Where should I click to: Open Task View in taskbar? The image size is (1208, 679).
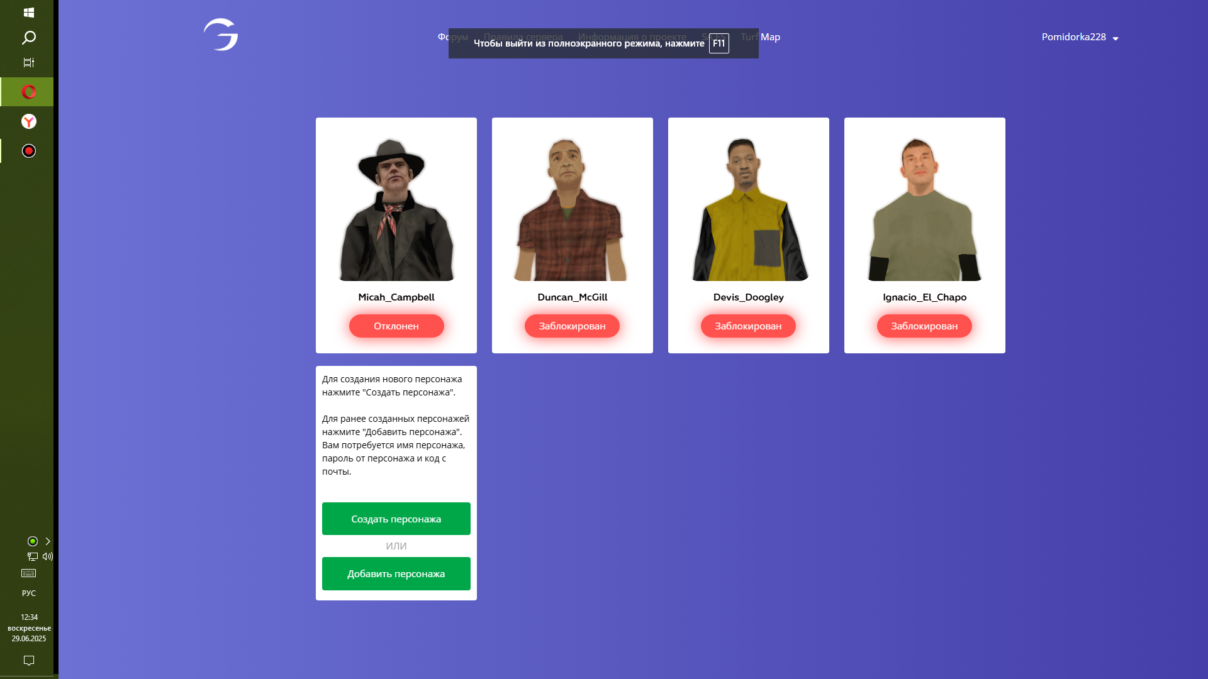coord(28,63)
